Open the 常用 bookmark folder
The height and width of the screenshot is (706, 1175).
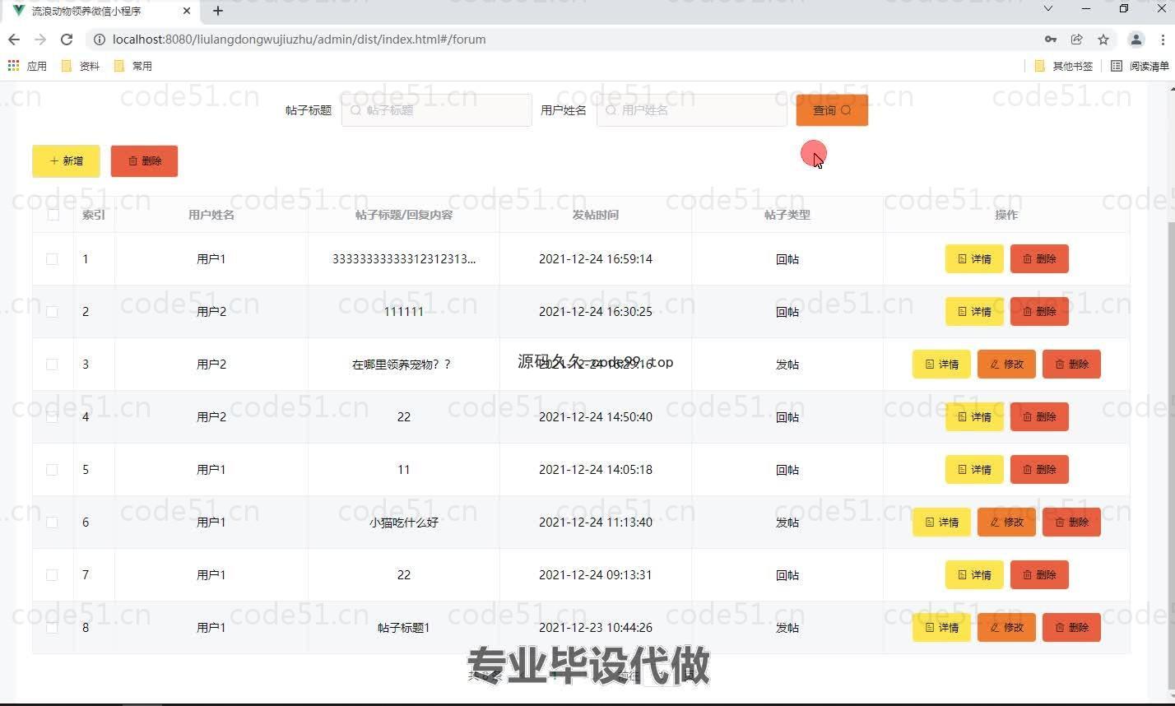pos(133,66)
